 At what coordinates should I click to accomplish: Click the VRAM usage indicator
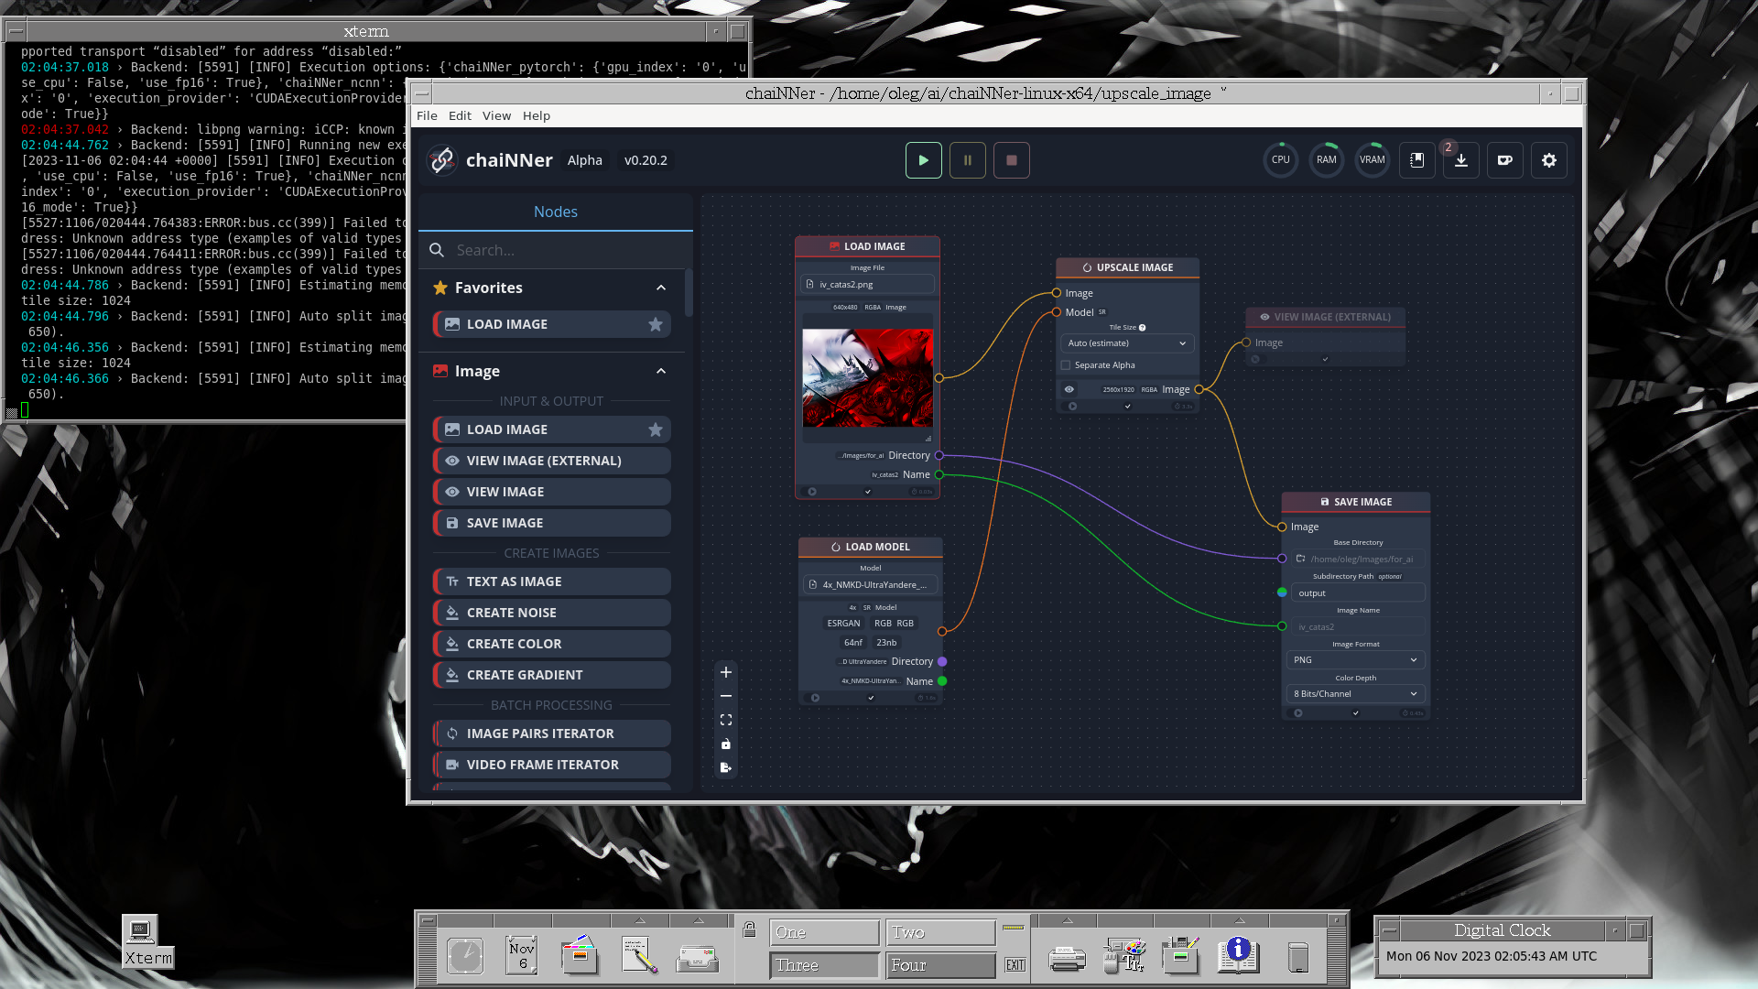click(1372, 160)
